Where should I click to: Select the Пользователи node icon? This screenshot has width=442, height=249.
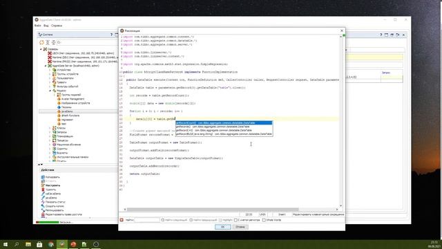tap(55, 78)
